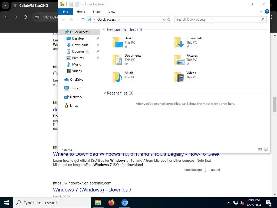Click the Properties quick access toolbar icon
Screen dimensions: 277x208
71,4
